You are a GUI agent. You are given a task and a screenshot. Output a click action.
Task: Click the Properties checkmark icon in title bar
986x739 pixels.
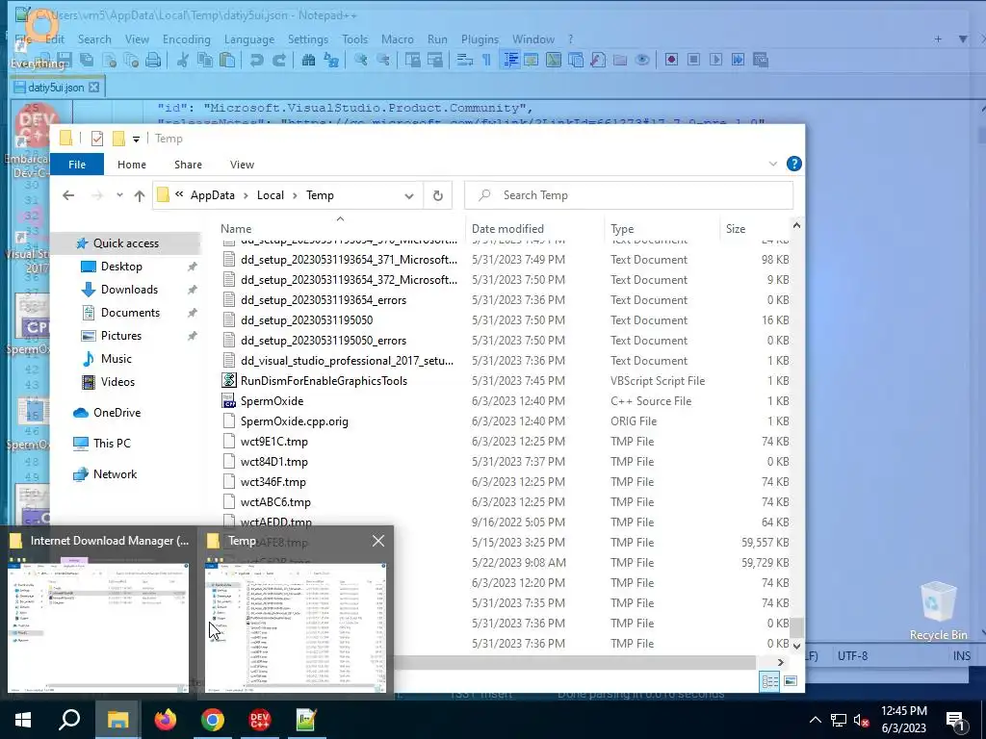tap(97, 139)
